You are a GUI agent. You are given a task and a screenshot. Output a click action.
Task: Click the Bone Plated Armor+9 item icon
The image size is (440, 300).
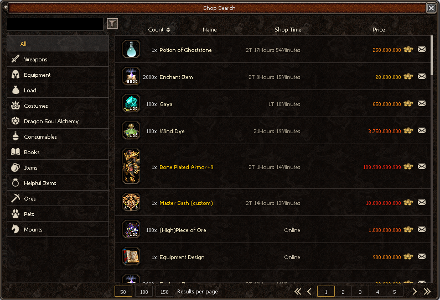pyautogui.click(x=131, y=166)
